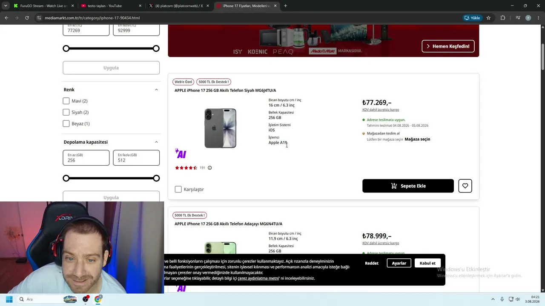Open the volume speaker tray icon
The width and height of the screenshot is (545, 306).
coord(518,299)
